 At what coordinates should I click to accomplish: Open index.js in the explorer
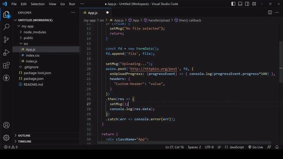tap(31, 61)
